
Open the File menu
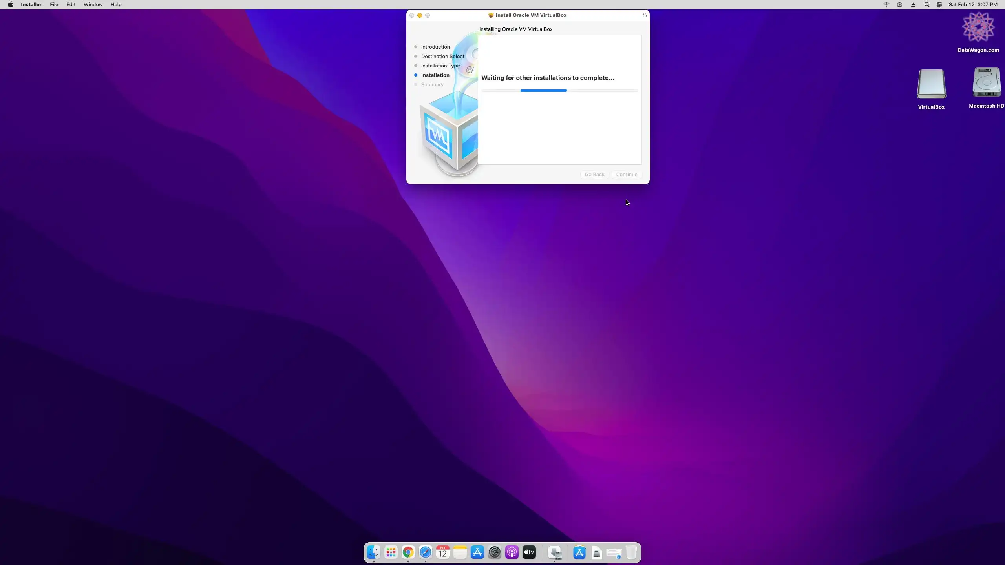click(x=54, y=5)
